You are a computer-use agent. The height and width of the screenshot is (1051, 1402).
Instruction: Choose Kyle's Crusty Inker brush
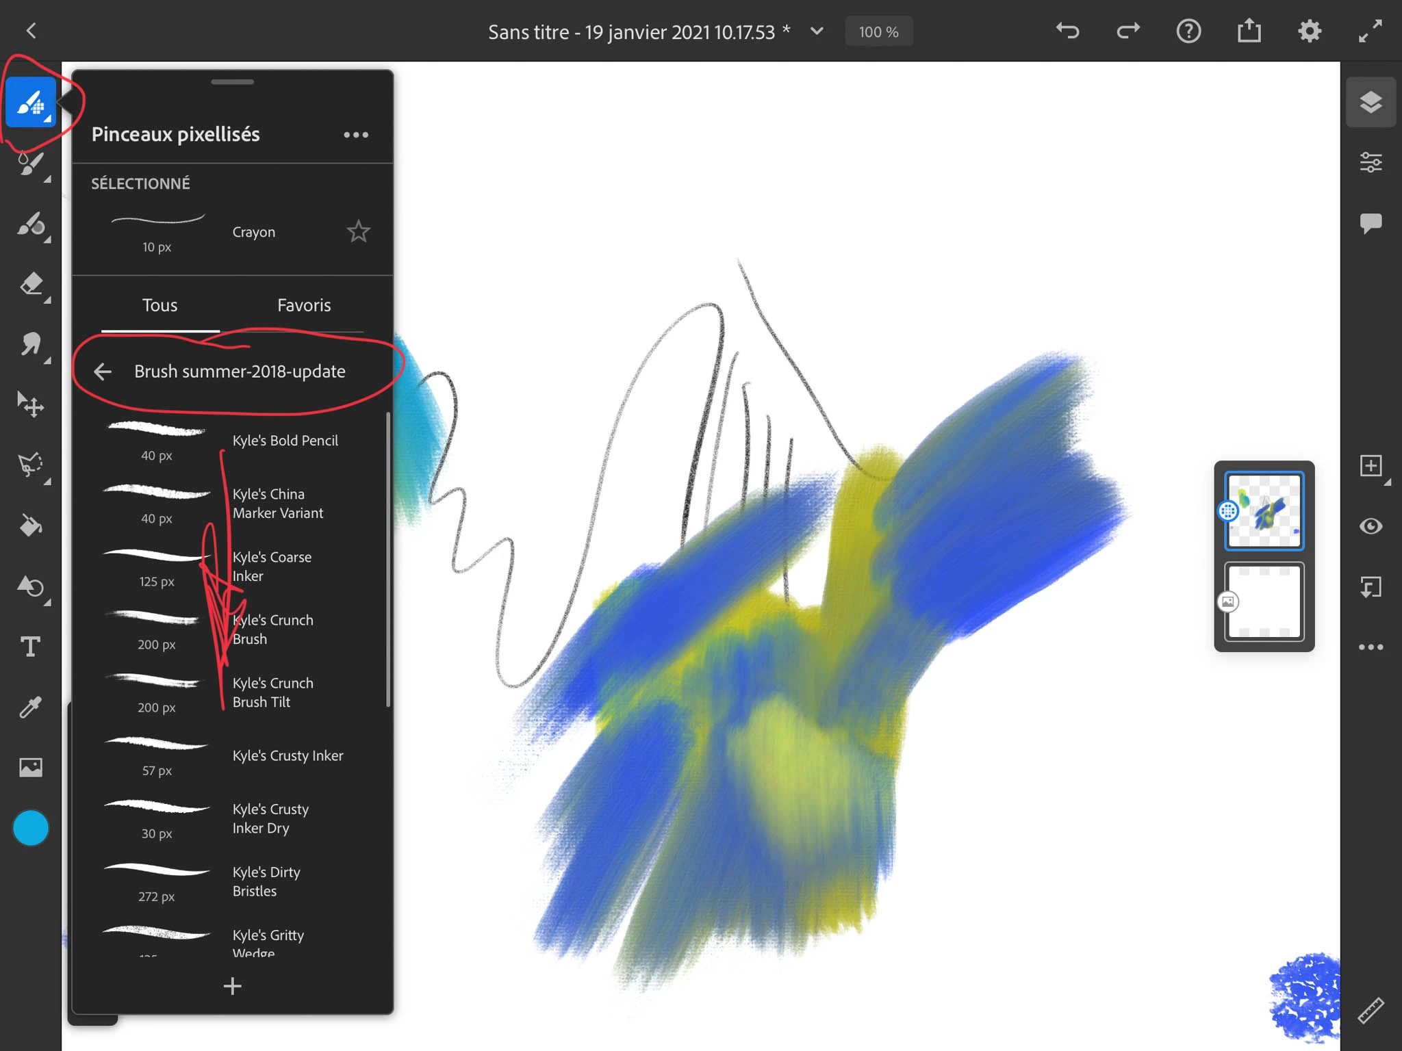click(x=288, y=755)
